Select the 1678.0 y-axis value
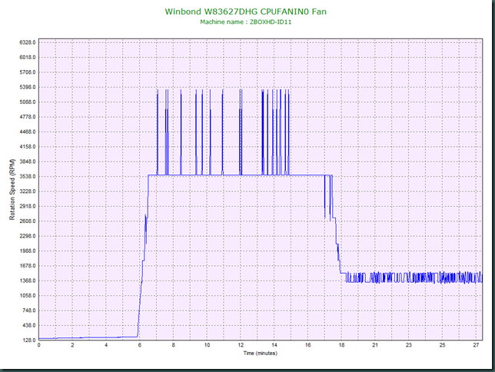 click(28, 266)
